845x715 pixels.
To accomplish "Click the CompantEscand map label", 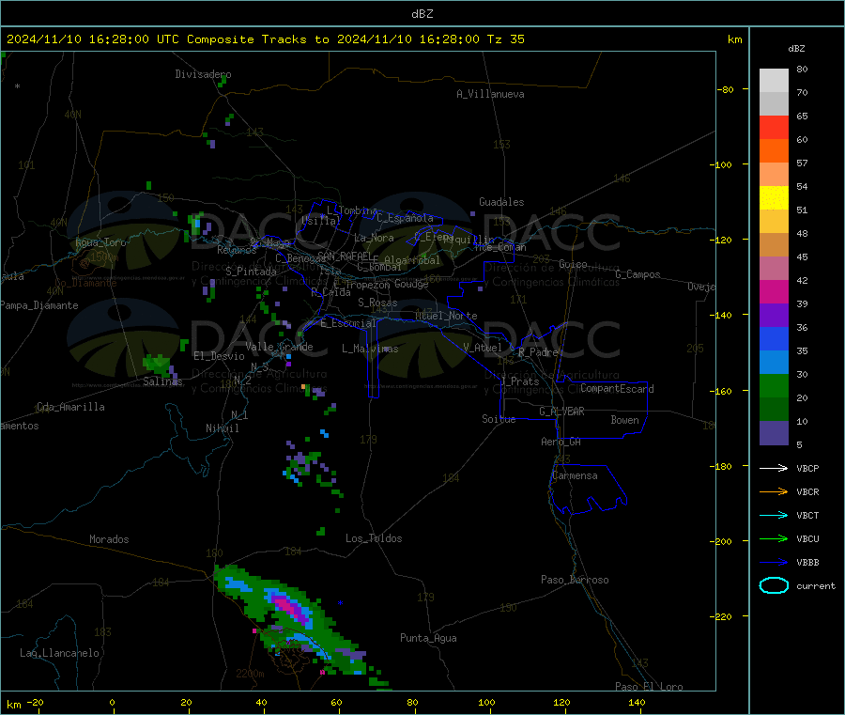I will click(617, 389).
